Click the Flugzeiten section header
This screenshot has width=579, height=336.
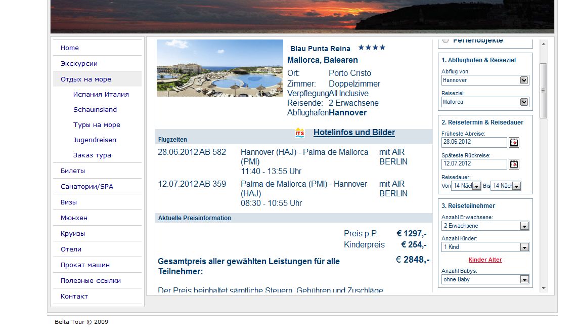[x=172, y=140]
